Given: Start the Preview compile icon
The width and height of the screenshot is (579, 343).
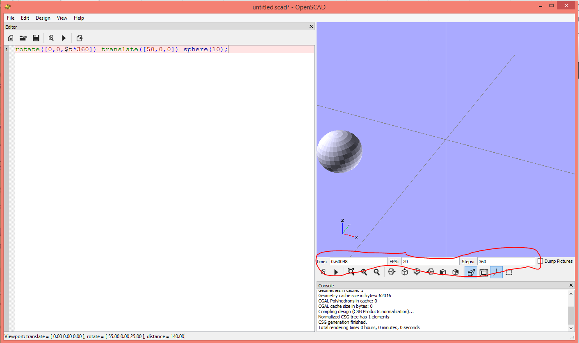Looking at the screenshot, I should pyautogui.click(x=51, y=38).
